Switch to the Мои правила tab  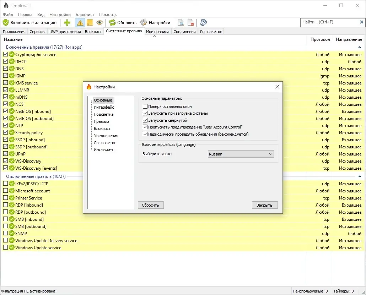point(157,32)
